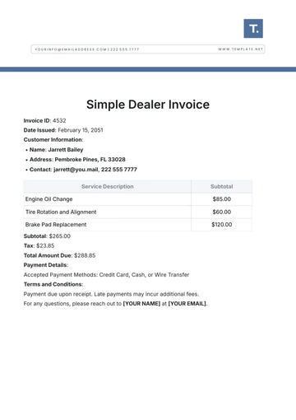Viewport: 296px width, 420px height.
Task: Select the Engine Oil Change cell
Action: (x=108, y=199)
